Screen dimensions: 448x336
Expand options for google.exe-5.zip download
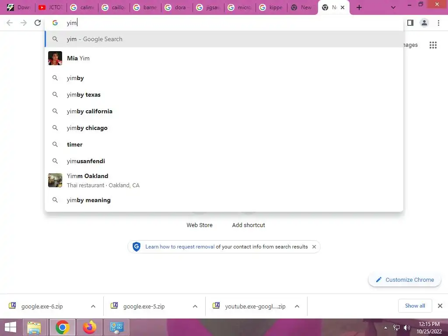pos(195,306)
